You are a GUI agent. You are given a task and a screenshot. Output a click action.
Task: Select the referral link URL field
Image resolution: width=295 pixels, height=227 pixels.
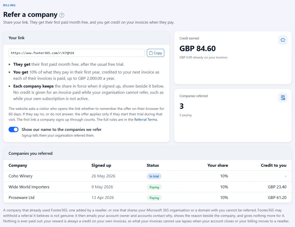click(x=77, y=53)
